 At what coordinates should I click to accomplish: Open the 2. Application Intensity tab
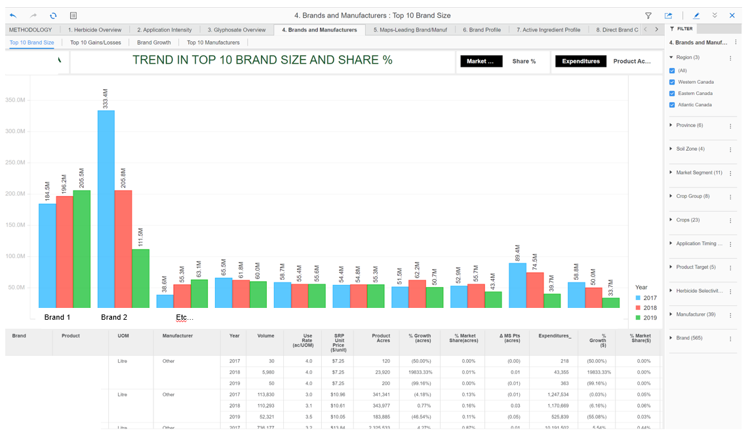165,29
